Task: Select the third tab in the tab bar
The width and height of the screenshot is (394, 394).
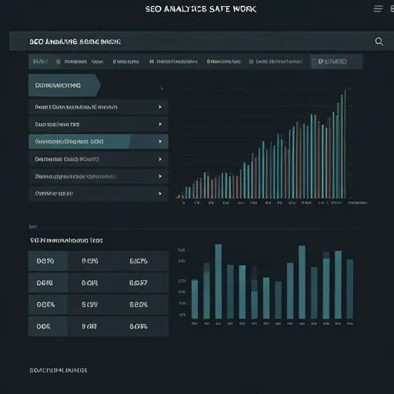Action: pyautogui.click(x=126, y=62)
